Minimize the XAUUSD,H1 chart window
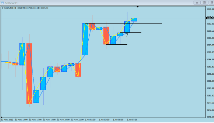The image size is (214, 123). (197, 3)
